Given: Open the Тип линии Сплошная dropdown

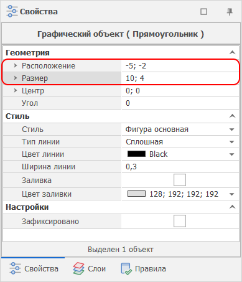Looking at the screenshot, I should coord(232,142).
